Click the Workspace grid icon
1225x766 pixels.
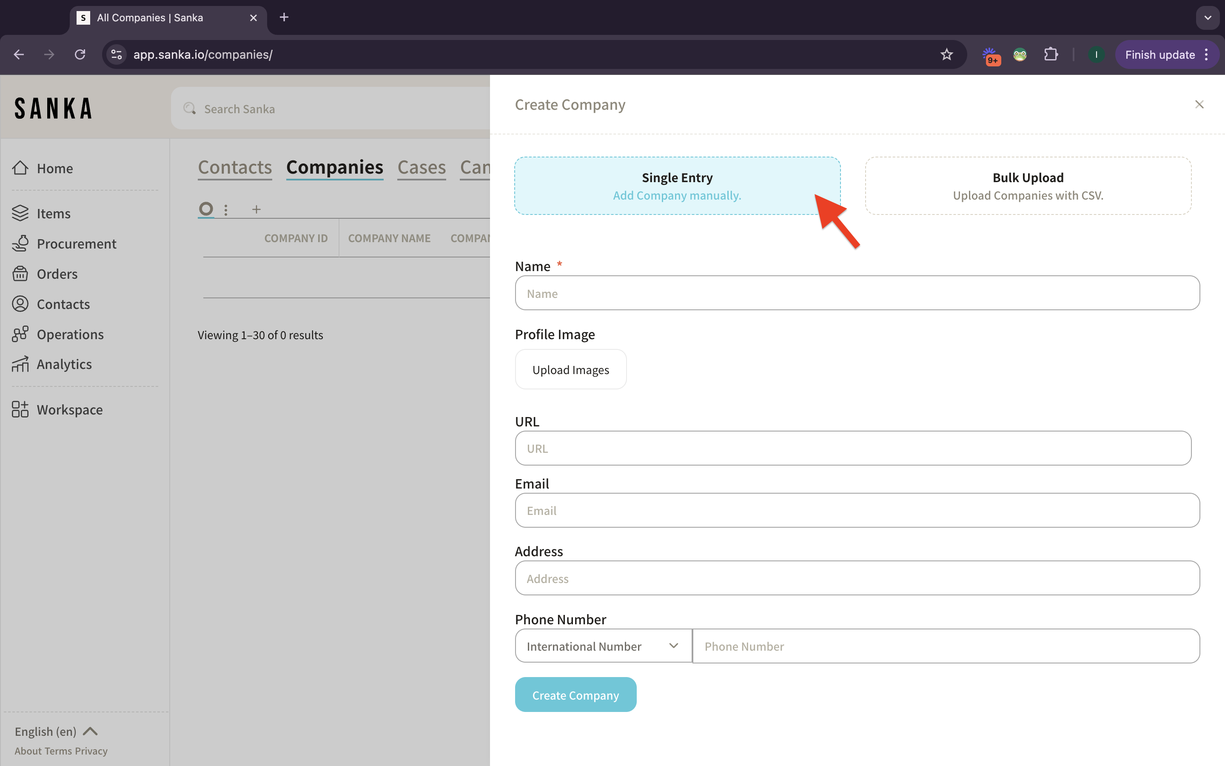(x=20, y=409)
